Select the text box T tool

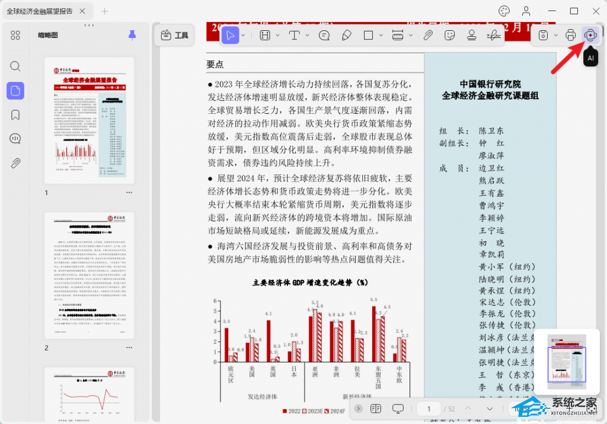[x=295, y=36]
